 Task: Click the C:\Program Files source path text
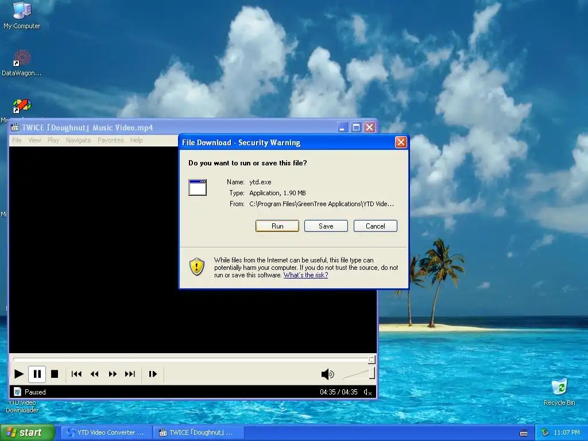322,204
